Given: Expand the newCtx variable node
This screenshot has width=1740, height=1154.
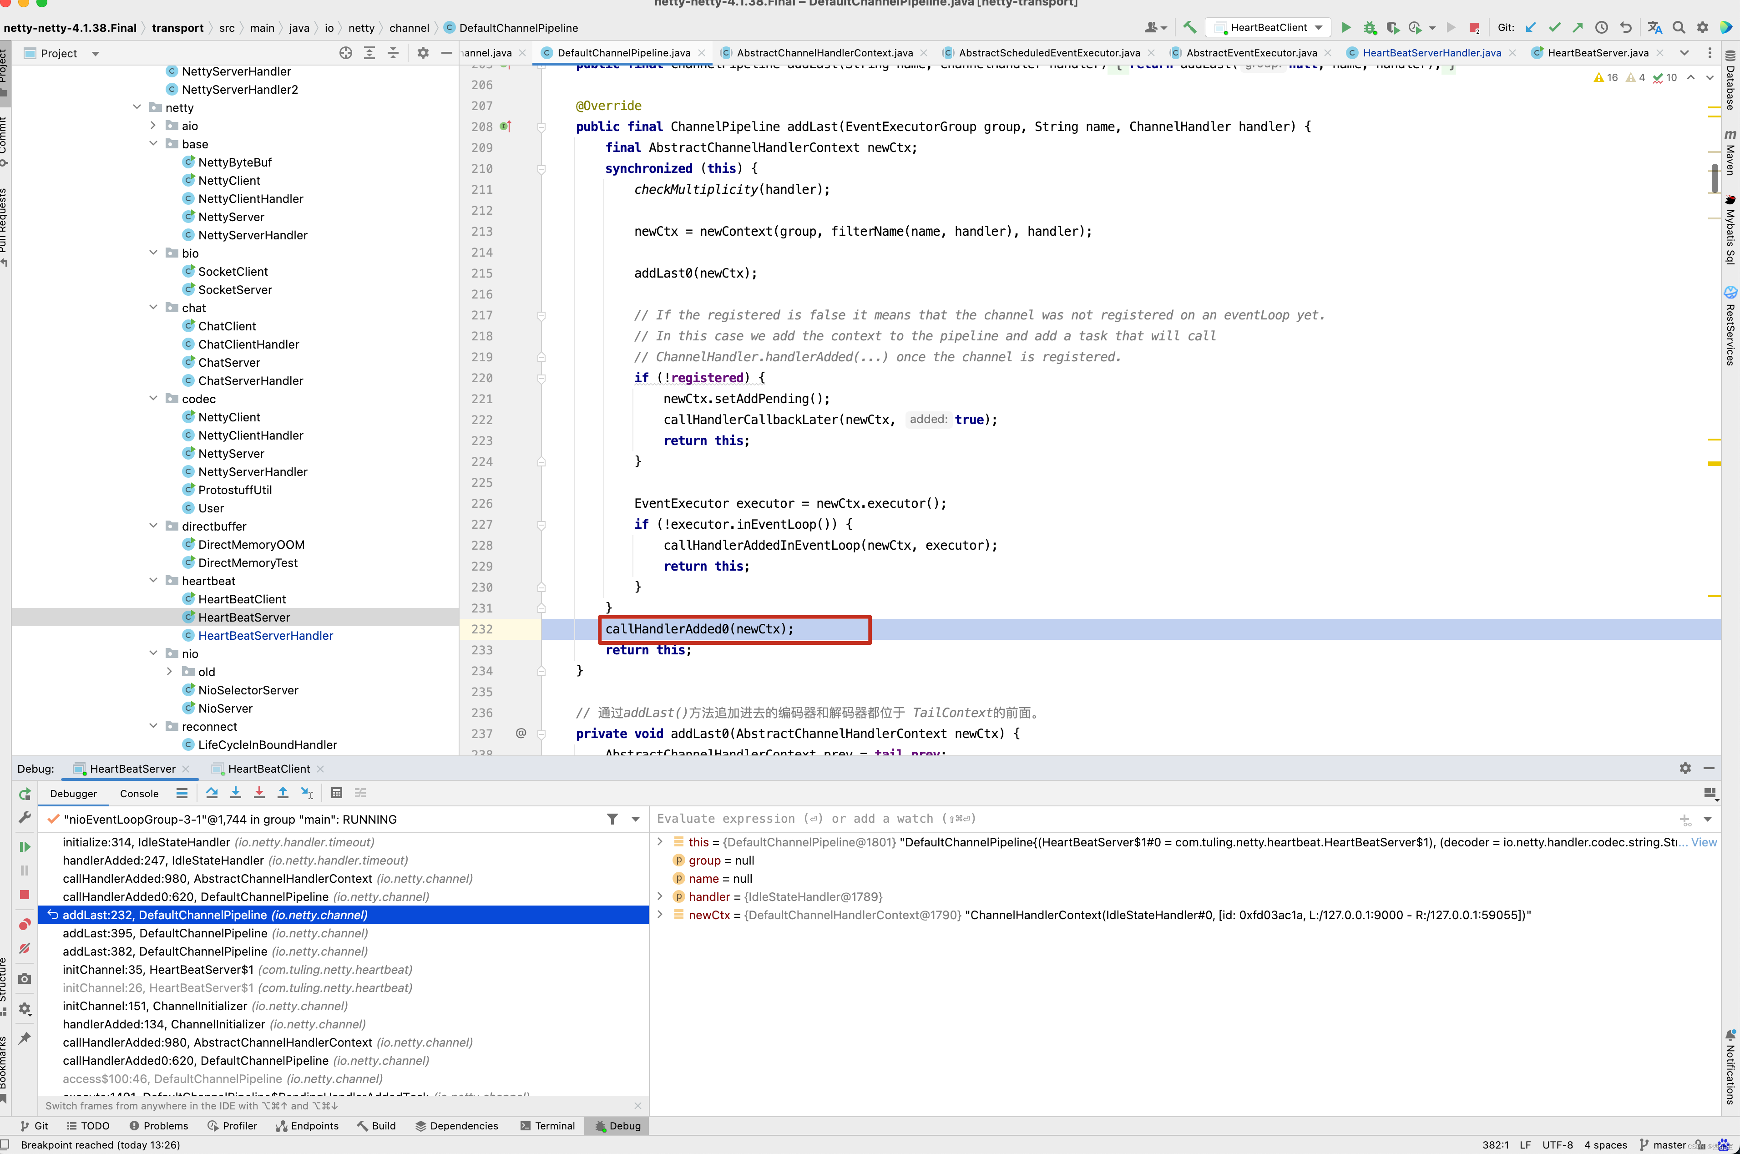Looking at the screenshot, I should (660, 915).
